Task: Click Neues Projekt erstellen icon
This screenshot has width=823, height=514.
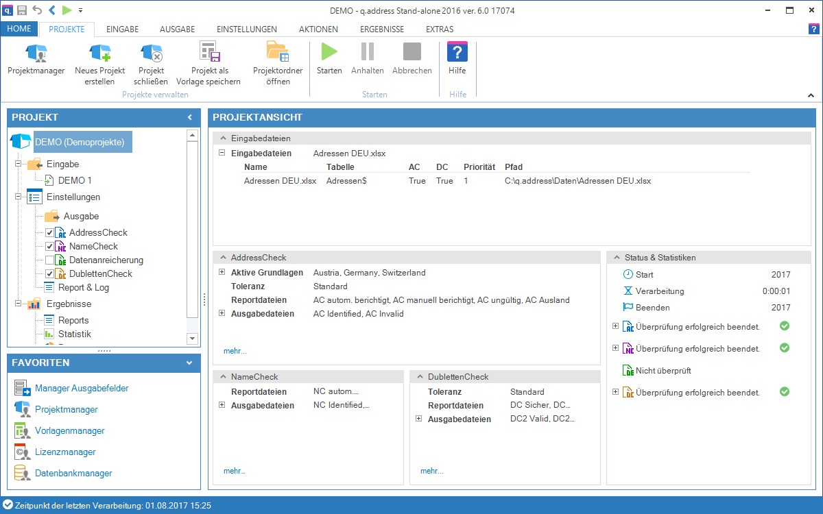Action: pyautogui.click(x=100, y=53)
